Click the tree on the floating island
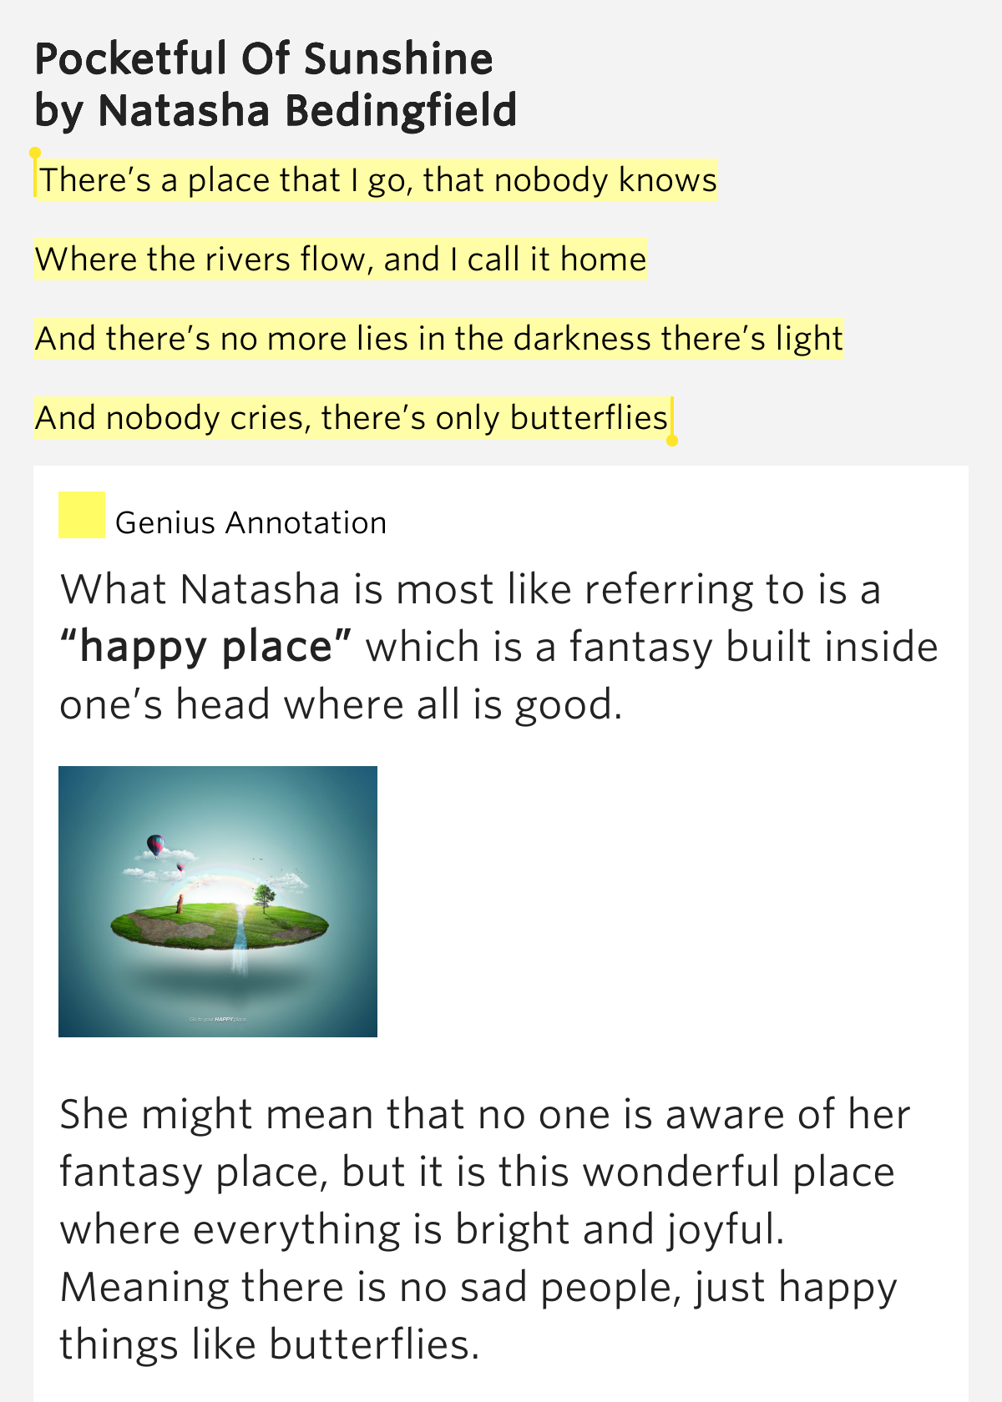This screenshot has width=1002, height=1402. click(x=264, y=897)
